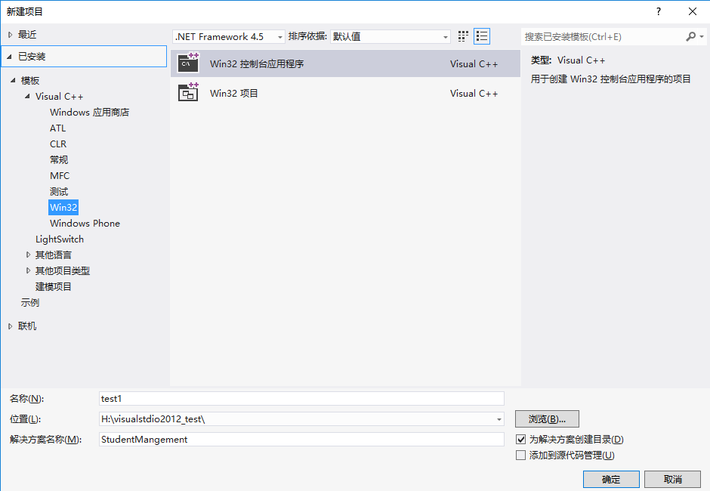The image size is (710, 491).
Task: Open the location path dropdown arrow
Action: tap(499, 419)
